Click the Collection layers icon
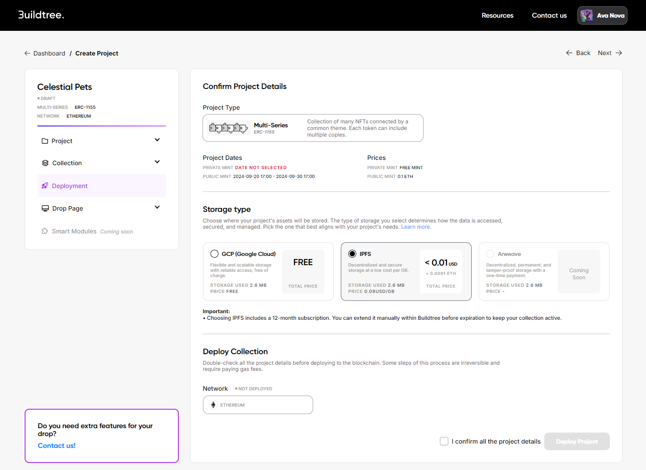Viewport: 646px width, 470px height. click(45, 163)
